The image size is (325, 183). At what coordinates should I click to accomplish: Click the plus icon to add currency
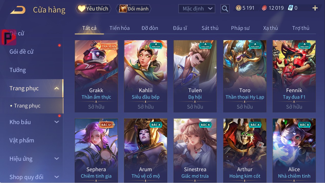click(x=315, y=8)
